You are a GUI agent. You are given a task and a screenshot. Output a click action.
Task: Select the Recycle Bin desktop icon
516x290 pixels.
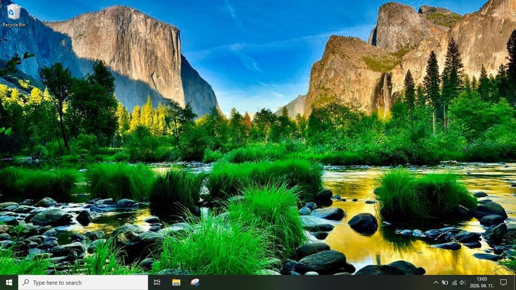pos(14,15)
